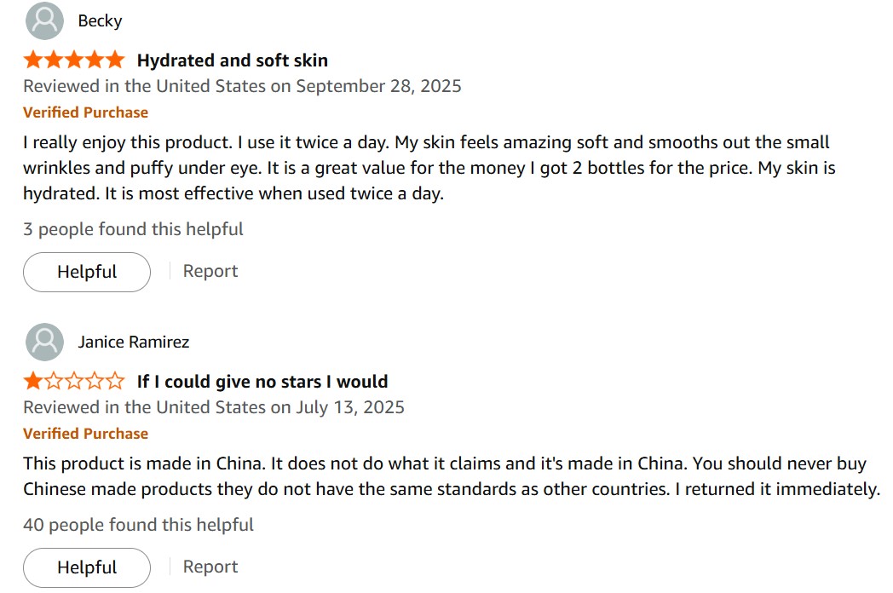The image size is (893, 593).
Task: Click Becky's review body text
Action: [426, 168]
